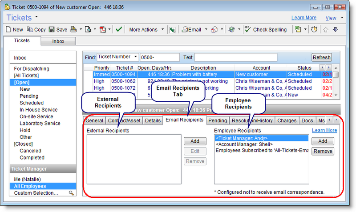Click the Email toolbar button
Viewport: 356px width, 212px height.
pyautogui.click(x=192, y=30)
